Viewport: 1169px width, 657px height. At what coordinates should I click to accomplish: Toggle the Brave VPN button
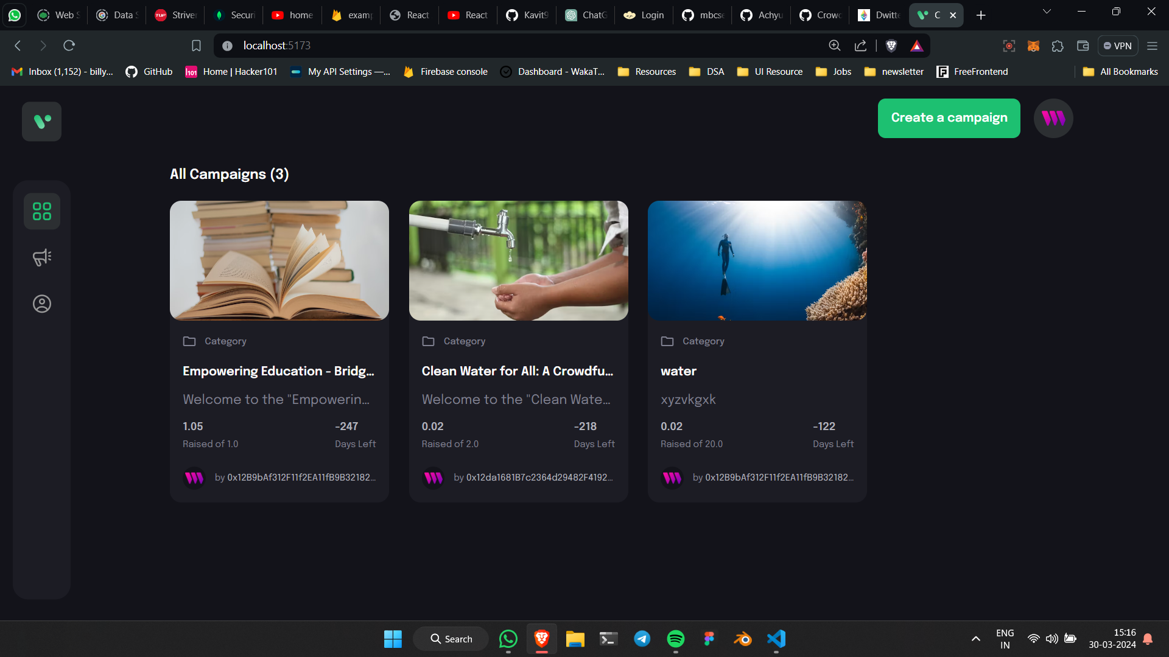(x=1118, y=46)
